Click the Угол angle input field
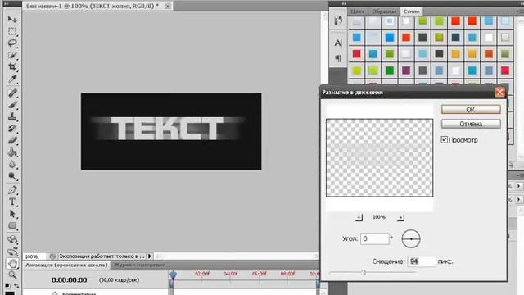Image resolution: width=524 pixels, height=295 pixels. coord(375,238)
